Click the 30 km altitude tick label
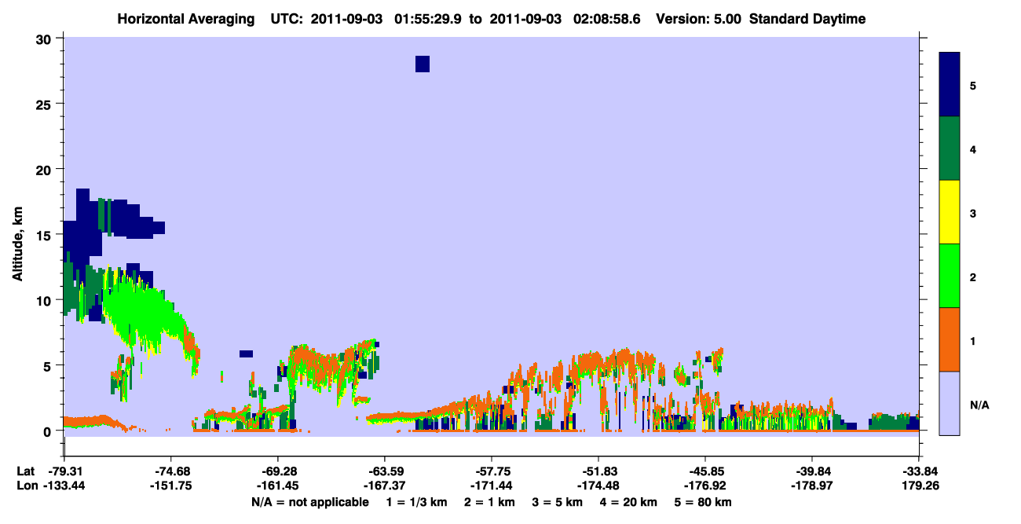 pyautogui.click(x=46, y=38)
